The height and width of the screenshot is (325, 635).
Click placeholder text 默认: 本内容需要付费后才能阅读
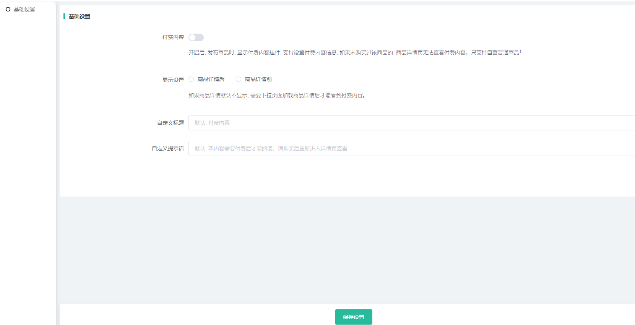click(x=271, y=148)
